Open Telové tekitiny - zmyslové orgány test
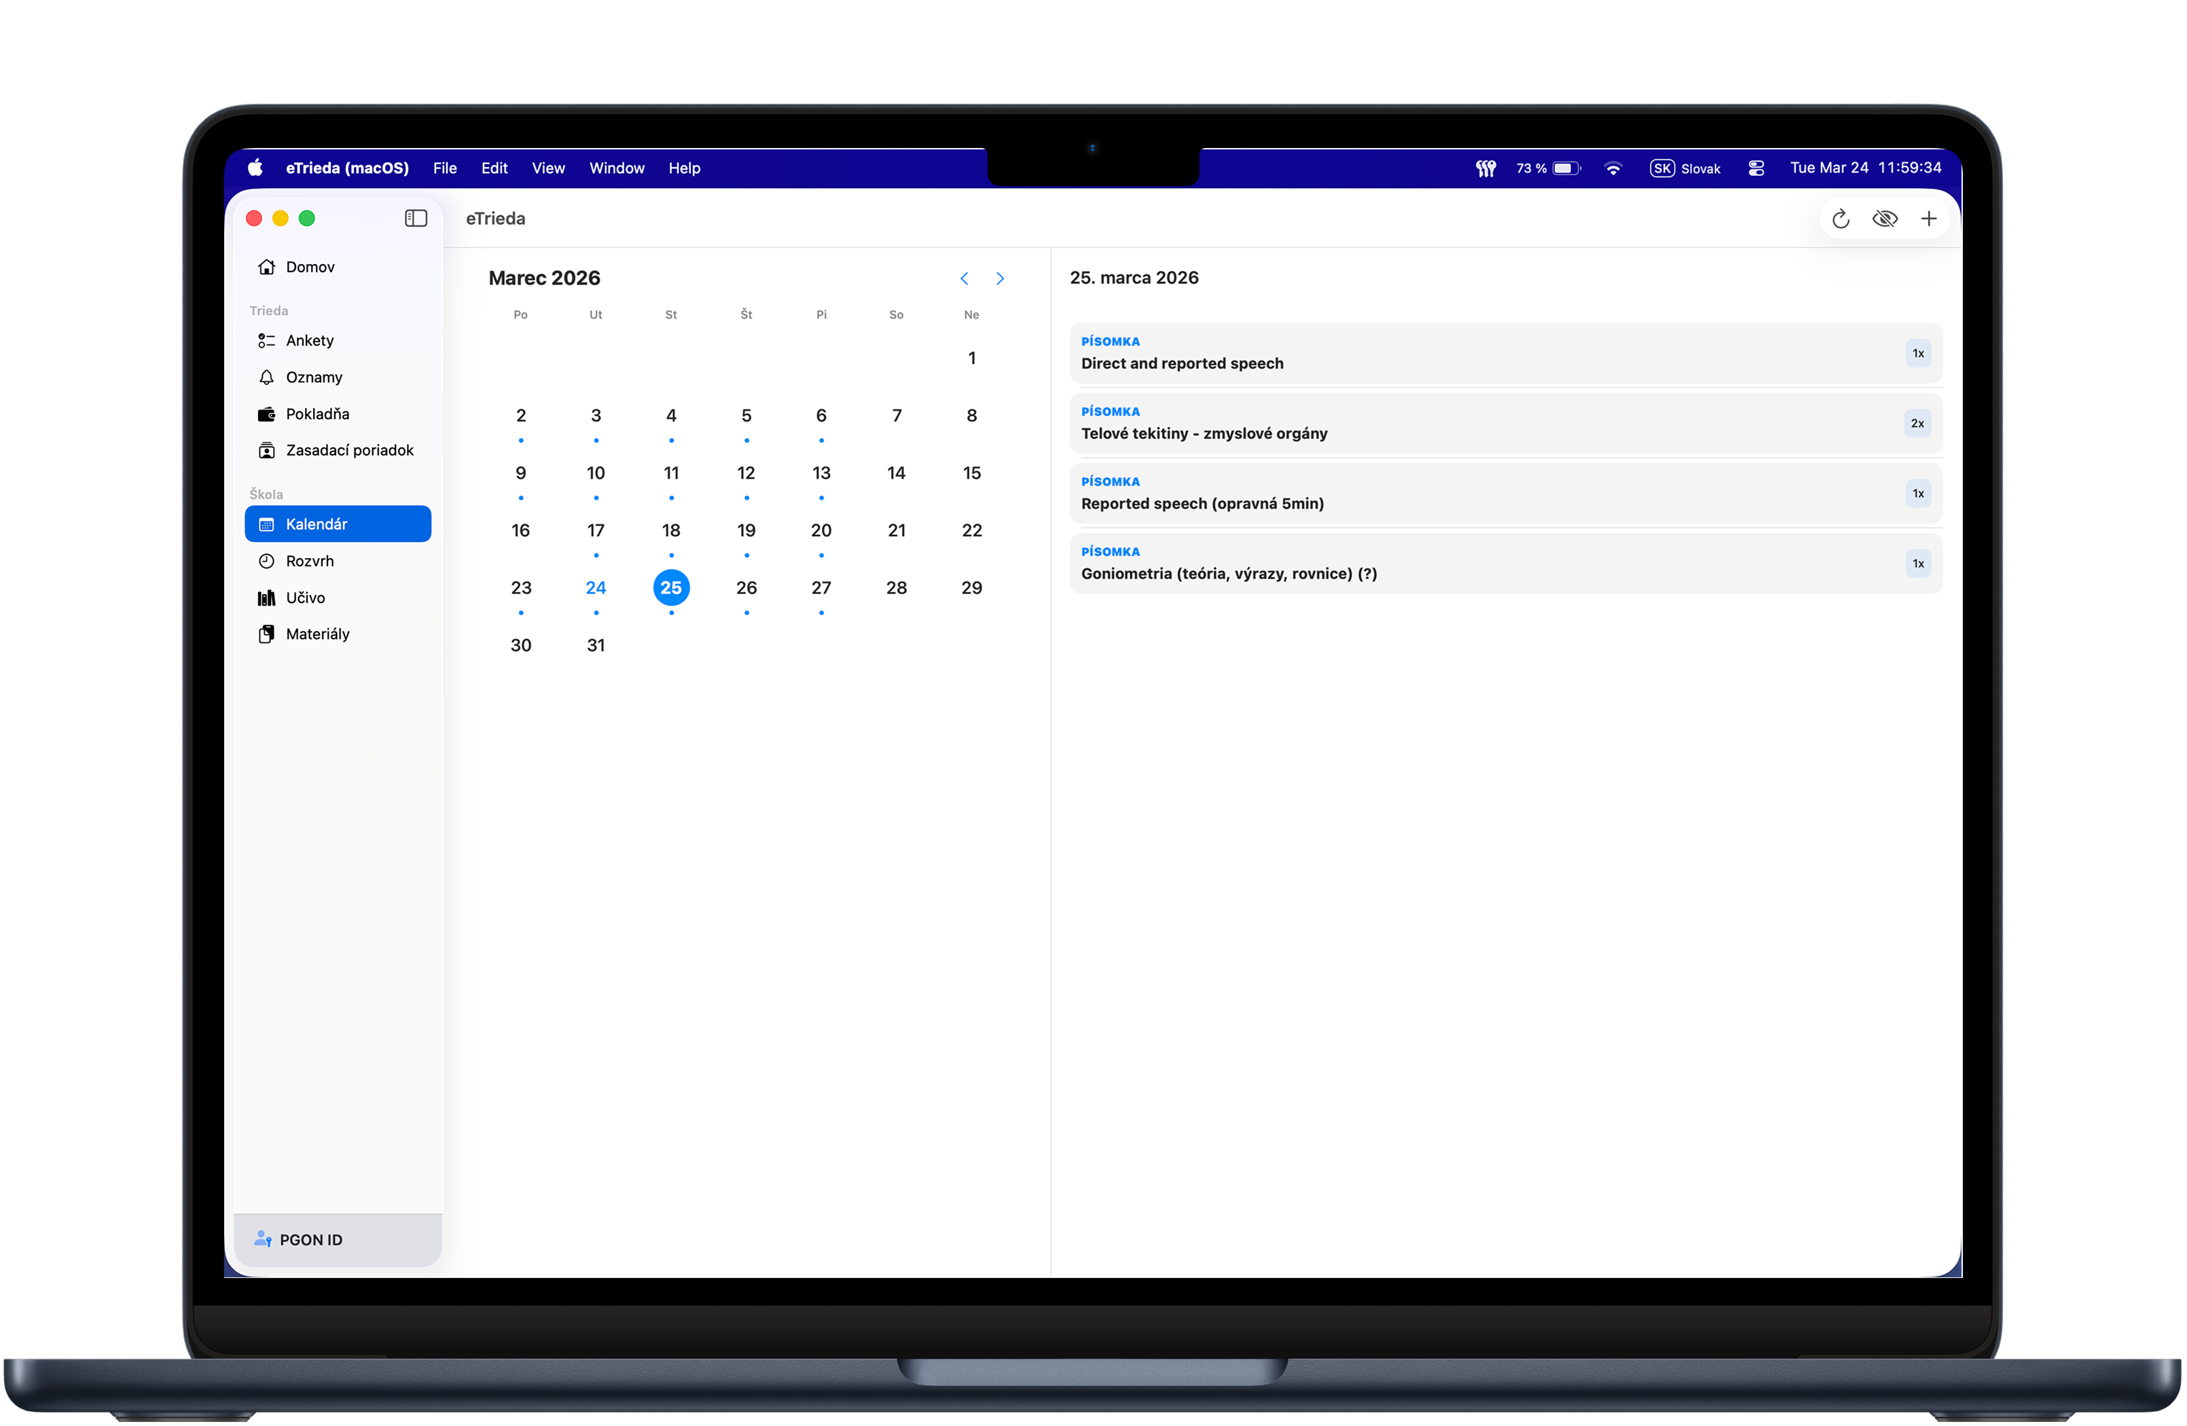The width and height of the screenshot is (2187, 1426). coord(1506,422)
